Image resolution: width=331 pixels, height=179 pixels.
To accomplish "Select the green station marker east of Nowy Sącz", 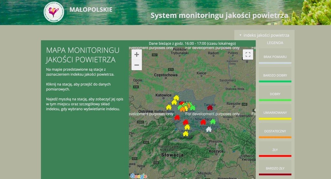I will click(x=213, y=121).
